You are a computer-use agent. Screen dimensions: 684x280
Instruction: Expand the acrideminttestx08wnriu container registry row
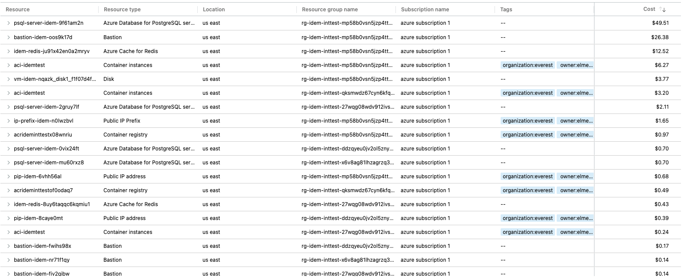[8, 134]
